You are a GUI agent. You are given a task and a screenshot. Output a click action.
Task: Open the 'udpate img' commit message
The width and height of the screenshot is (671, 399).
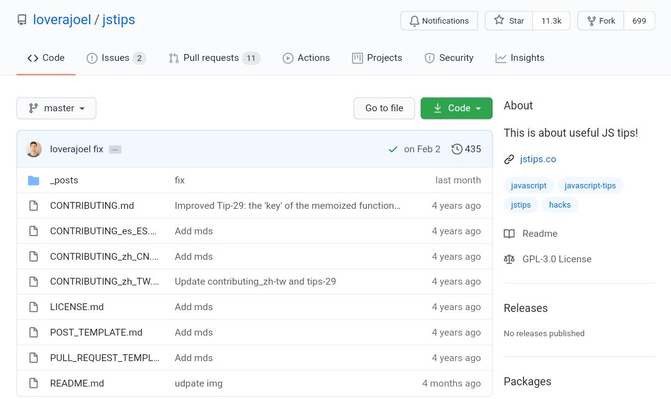pyautogui.click(x=198, y=383)
